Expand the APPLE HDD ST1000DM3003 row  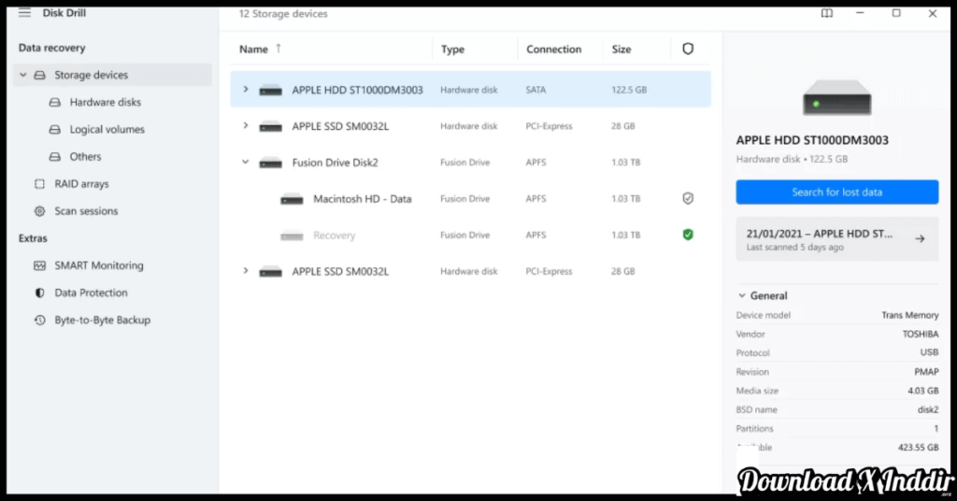click(x=246, y=90)
